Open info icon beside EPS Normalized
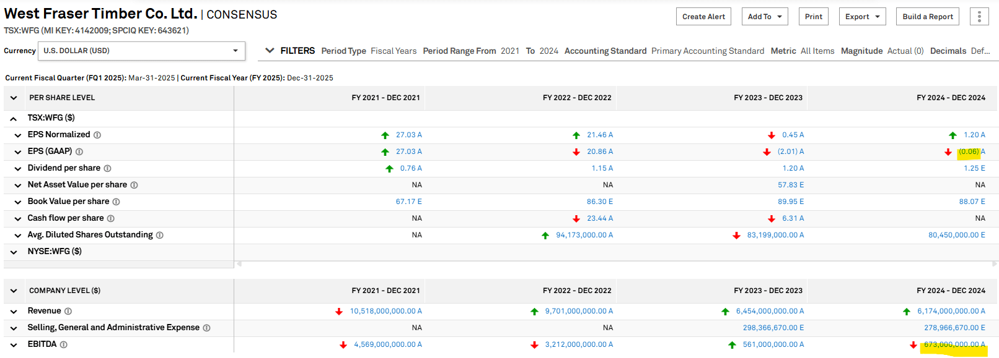The image size is (999, 358). click(97, 135)
